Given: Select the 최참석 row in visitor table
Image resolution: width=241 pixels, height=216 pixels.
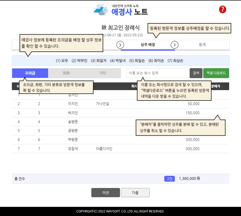Looking at the screenshot, I should 73,149.
